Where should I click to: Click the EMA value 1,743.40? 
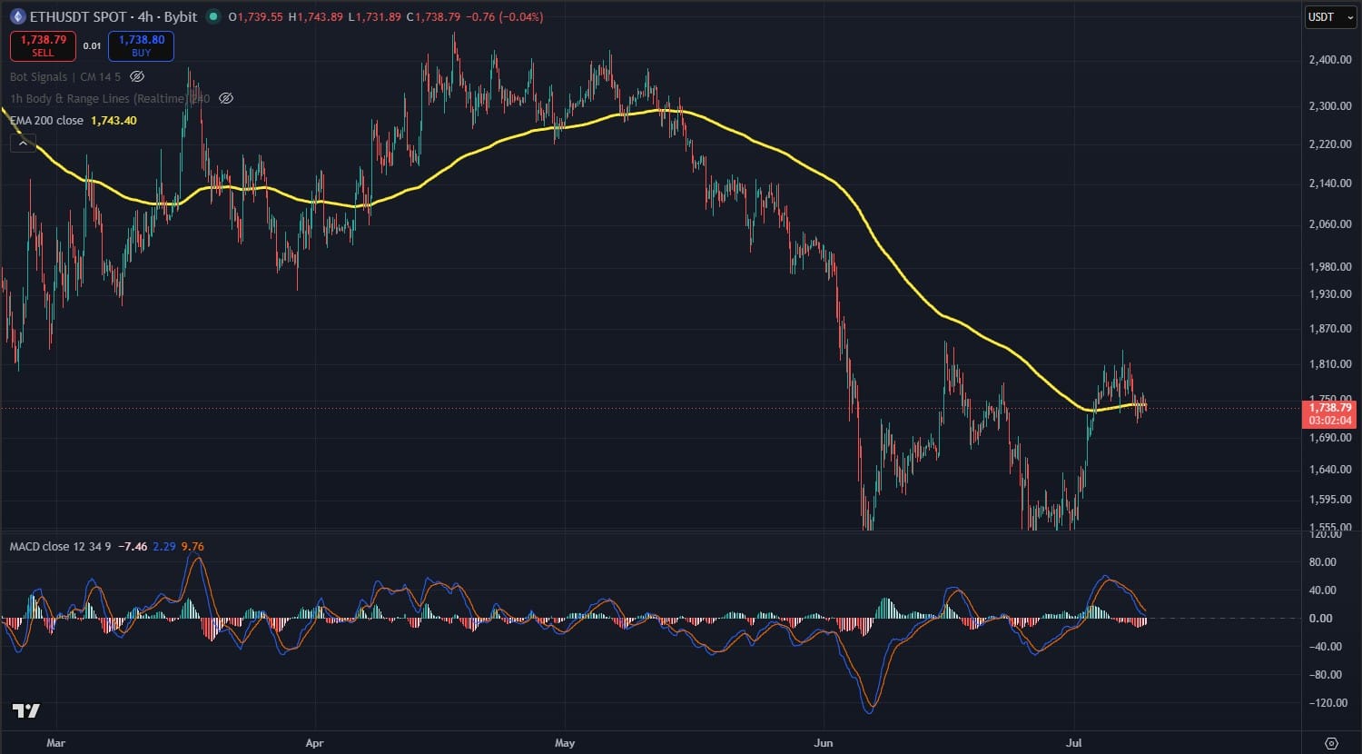coord(113,120)
